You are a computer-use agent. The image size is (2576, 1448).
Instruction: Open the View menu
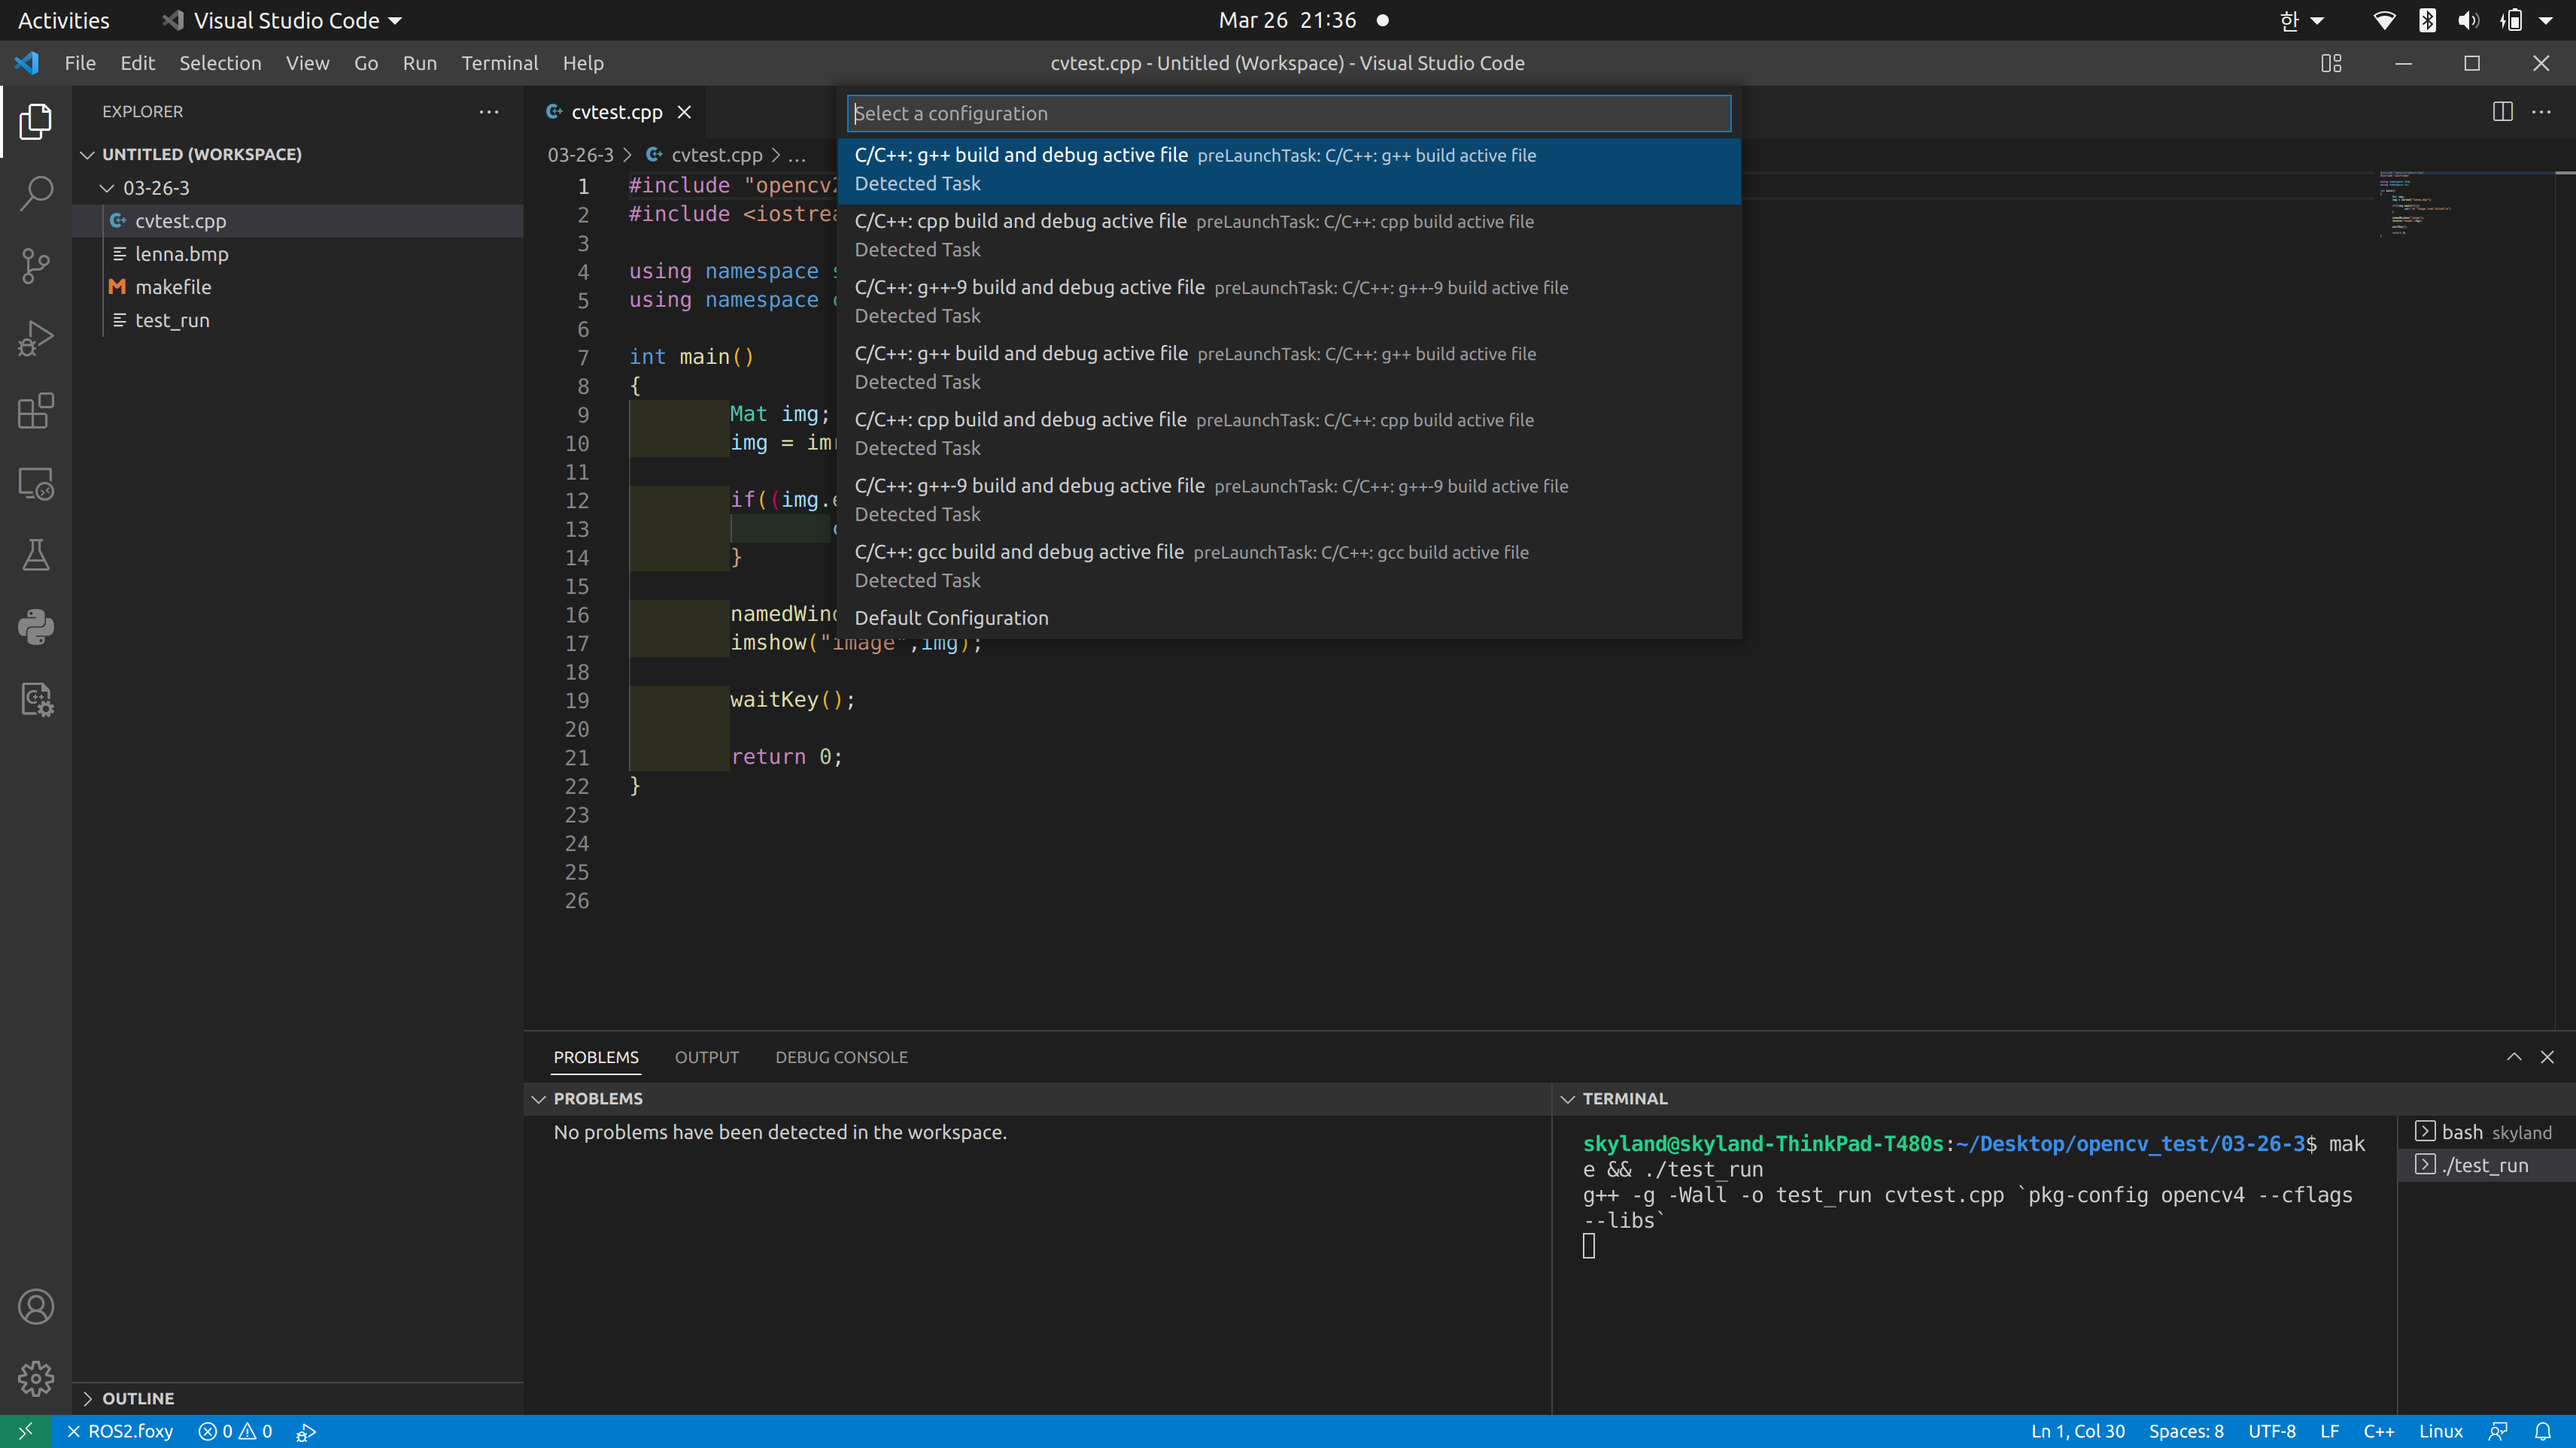click(307, 63)
